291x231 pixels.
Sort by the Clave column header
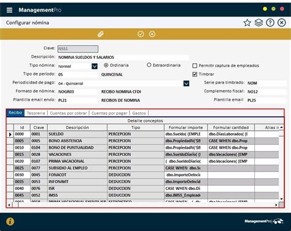pos(39,127)
